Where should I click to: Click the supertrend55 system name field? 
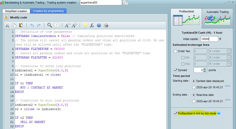(101, 3)
